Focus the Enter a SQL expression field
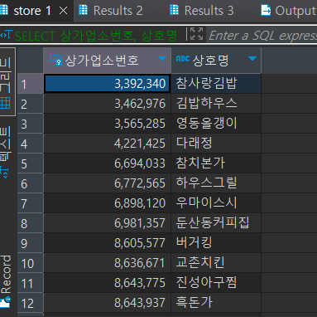The width and height of the screenshot is (317, 317). 262,36
